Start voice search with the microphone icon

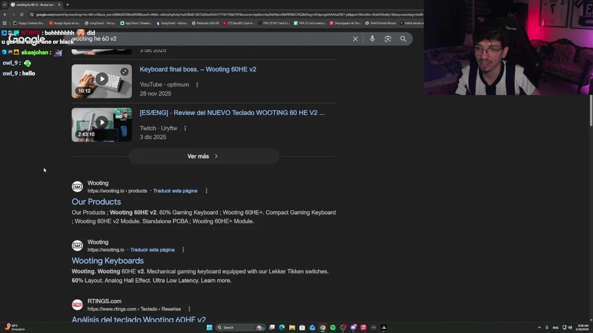[x=372, y=39]
